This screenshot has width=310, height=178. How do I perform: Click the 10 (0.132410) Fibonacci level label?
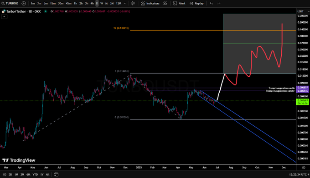tap(121, 28)
